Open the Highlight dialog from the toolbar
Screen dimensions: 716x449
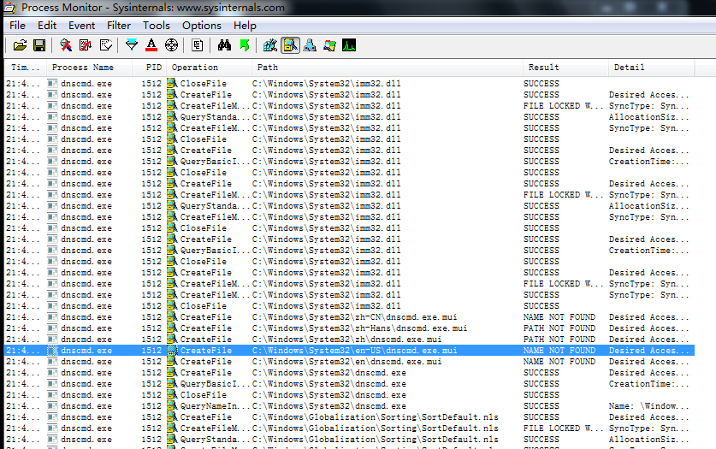coord(151,45)
